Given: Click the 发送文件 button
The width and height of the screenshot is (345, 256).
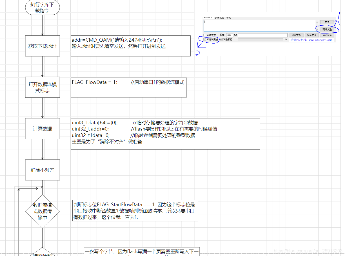Looking at the screenshot, I should 311,35.
